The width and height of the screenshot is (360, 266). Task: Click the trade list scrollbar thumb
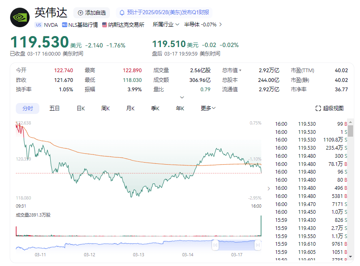point(350,131)
